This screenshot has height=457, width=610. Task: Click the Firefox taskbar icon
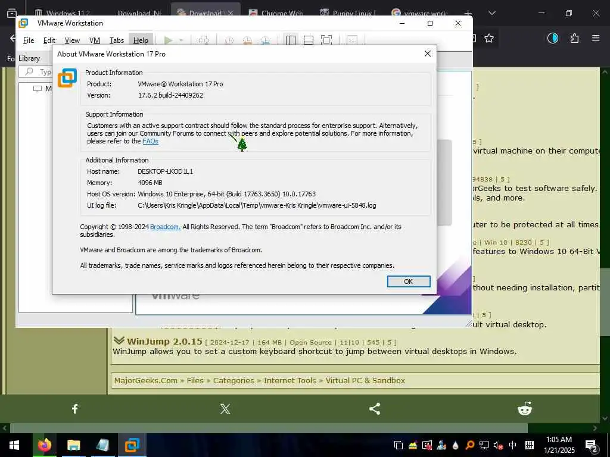pos(44,445)
